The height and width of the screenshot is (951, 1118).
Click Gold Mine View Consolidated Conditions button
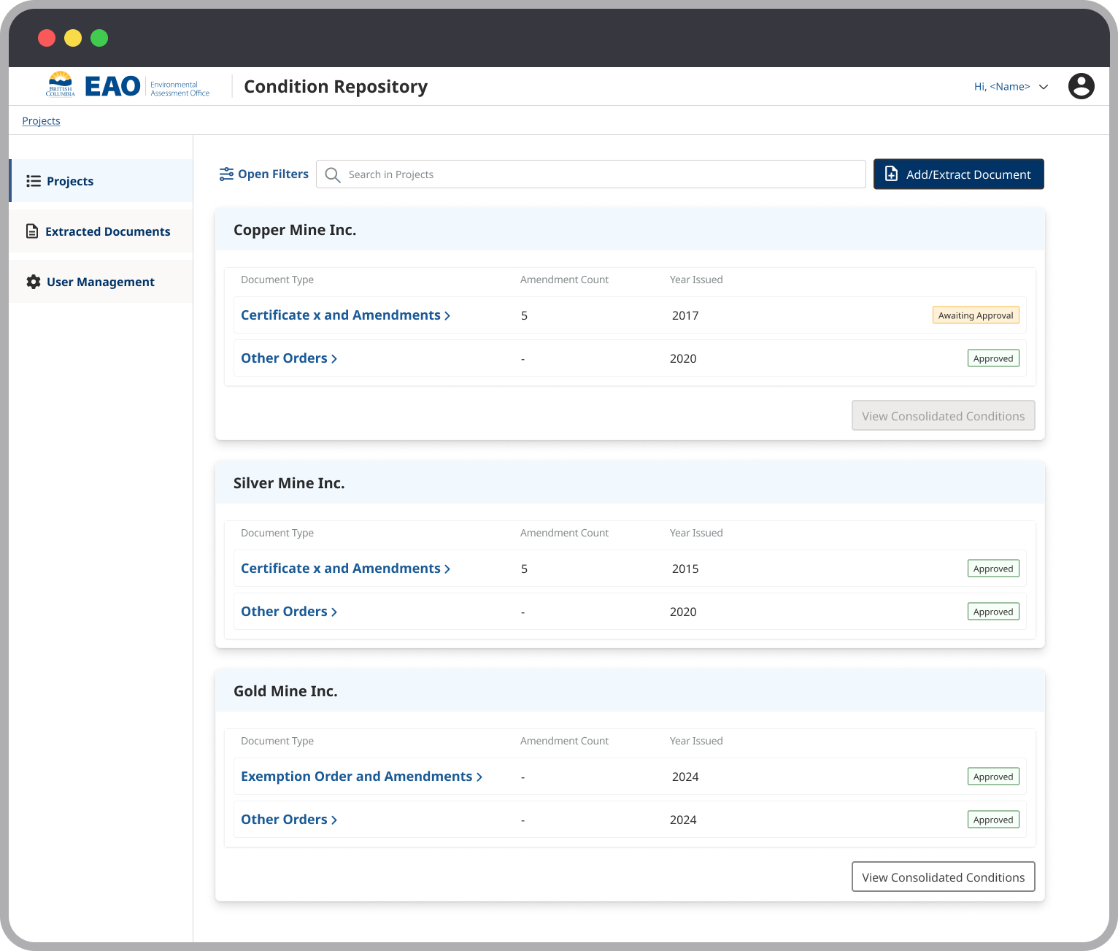943,877
